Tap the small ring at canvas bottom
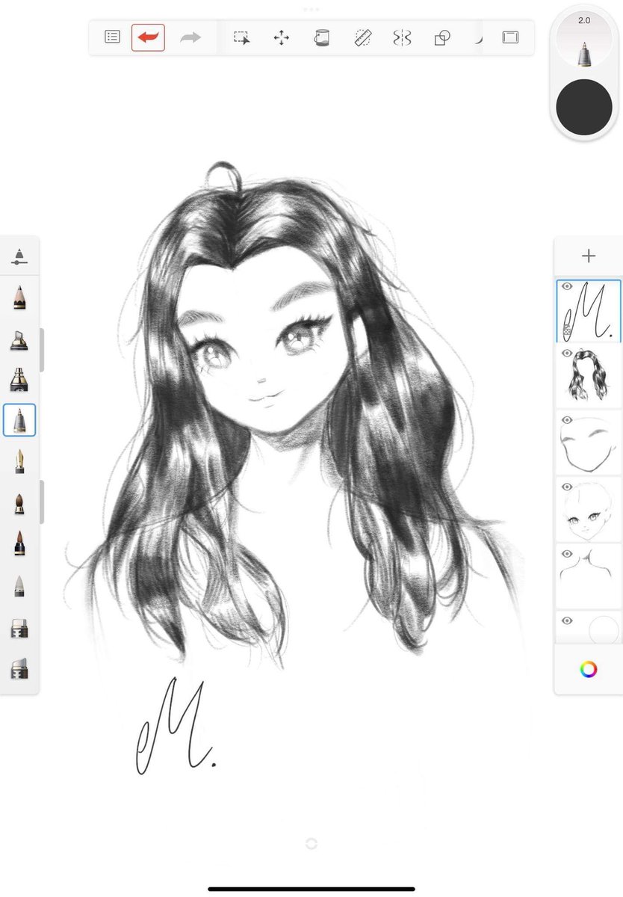Viewport: 623px width, 897px height. coord(311,843)
